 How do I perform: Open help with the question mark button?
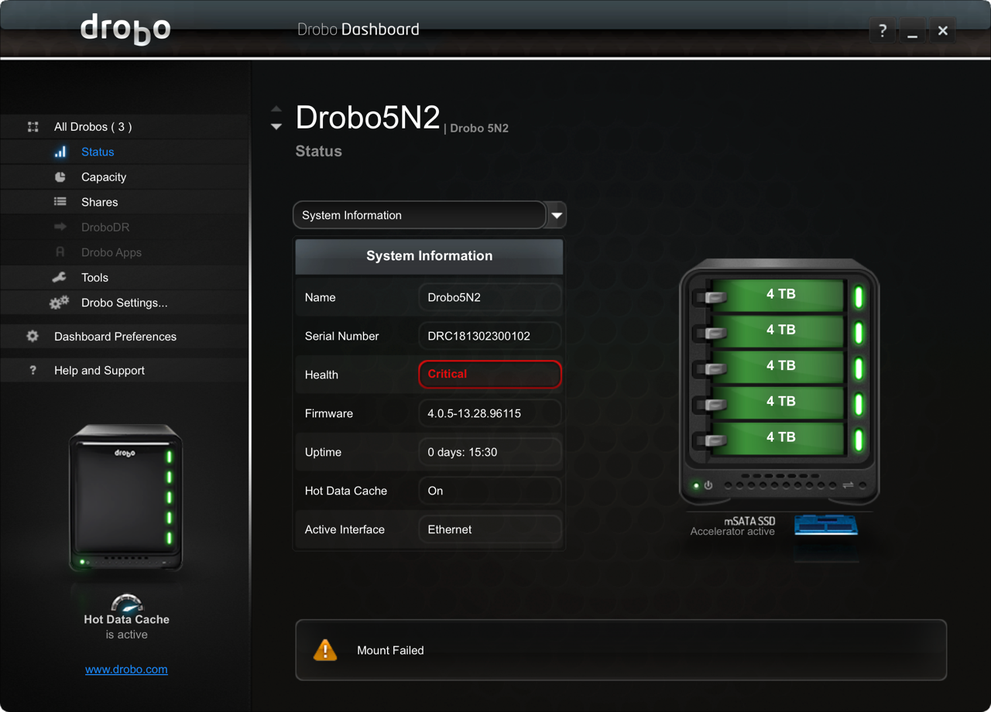(882, 31)
